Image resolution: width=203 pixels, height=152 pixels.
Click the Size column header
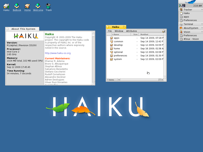coord(134,34)
